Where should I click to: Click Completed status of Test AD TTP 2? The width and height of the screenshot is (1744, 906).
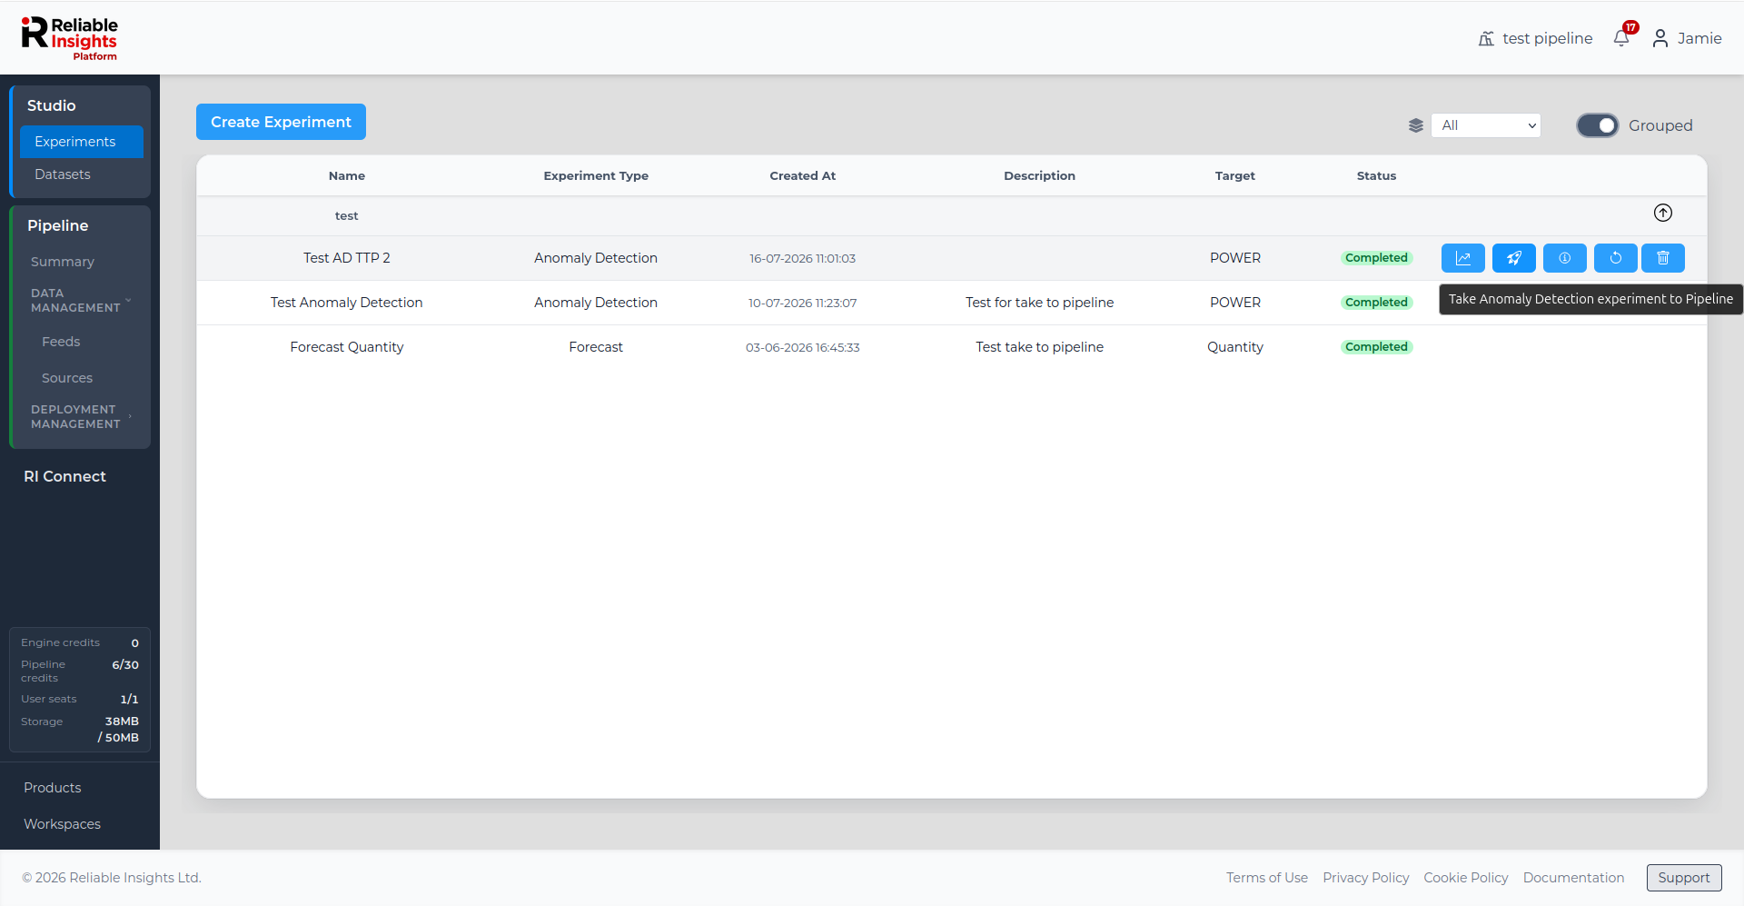[x=1377, y=258]
